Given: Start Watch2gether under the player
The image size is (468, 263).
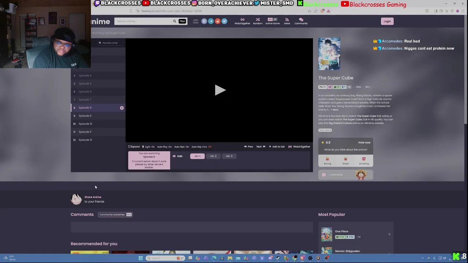Looking at the screenshot, I should pyautogui.click(x=299, y=146).
